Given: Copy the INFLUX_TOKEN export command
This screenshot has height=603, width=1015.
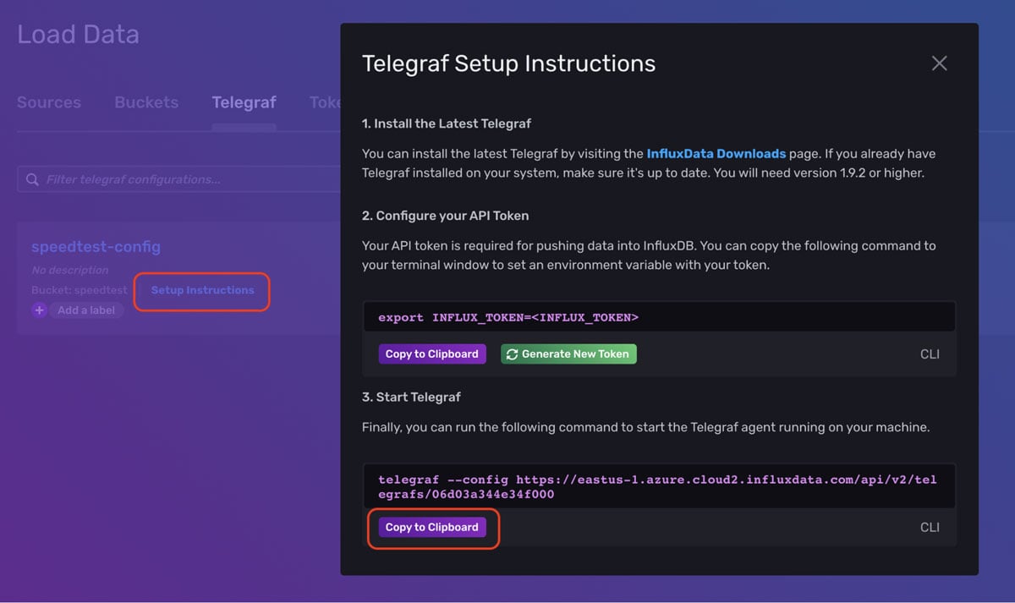Looking at the screenshot, I should tap(432, 354).
